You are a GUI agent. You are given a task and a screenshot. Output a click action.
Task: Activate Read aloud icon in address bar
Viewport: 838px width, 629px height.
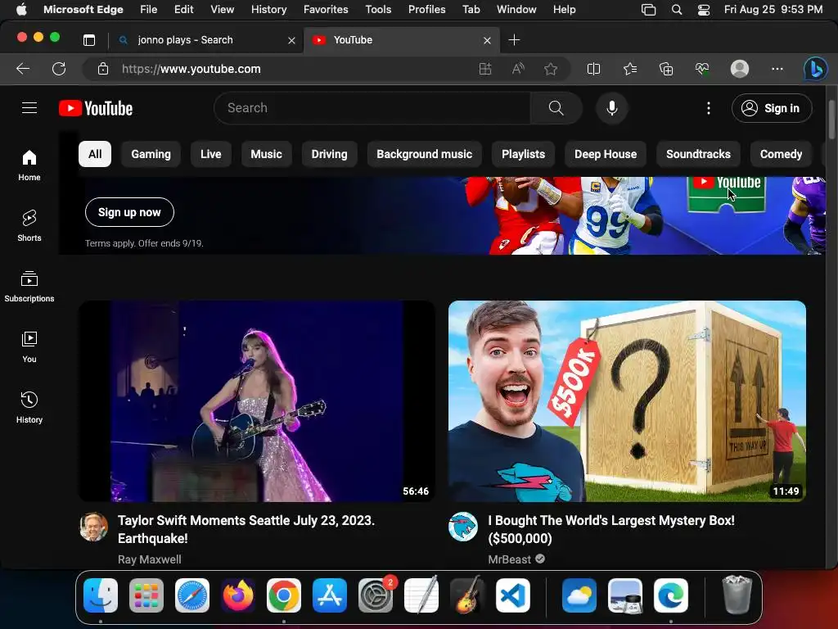point(518,69)
